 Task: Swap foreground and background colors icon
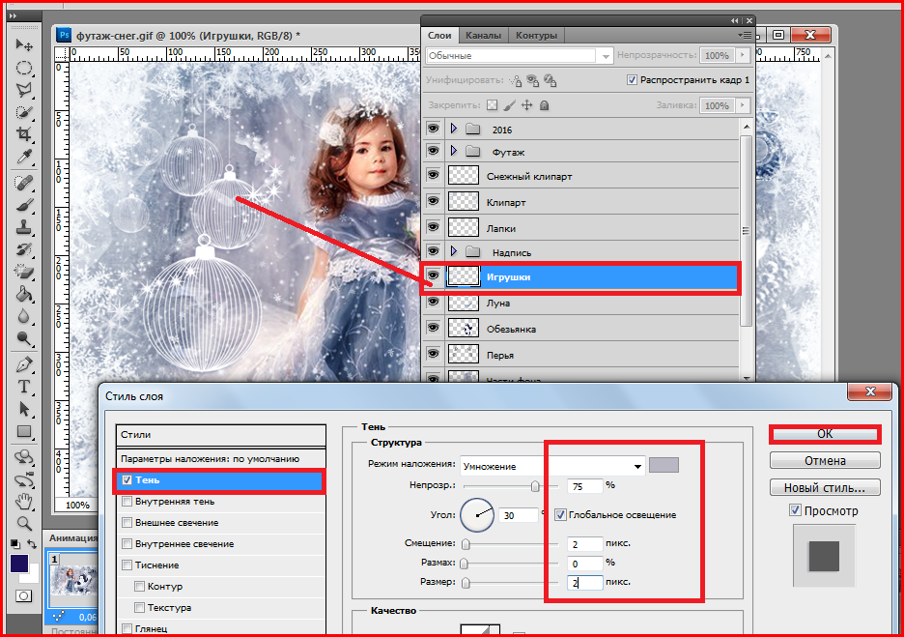pos(32,543)
